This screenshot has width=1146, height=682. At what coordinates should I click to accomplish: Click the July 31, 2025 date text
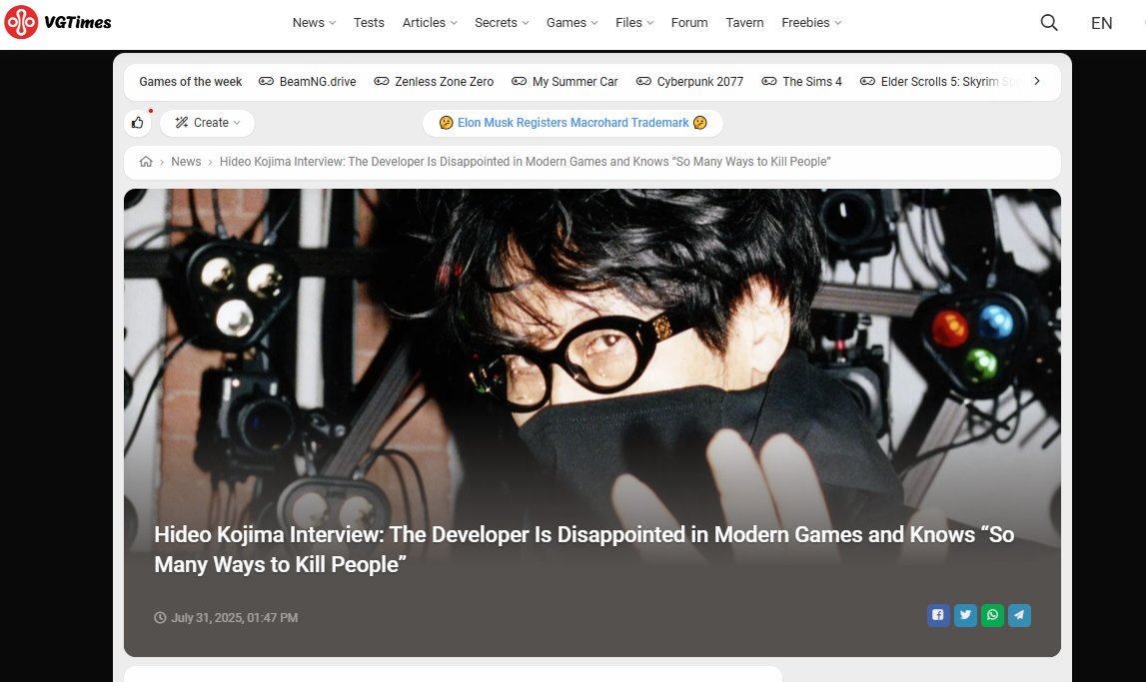(234, 618)
